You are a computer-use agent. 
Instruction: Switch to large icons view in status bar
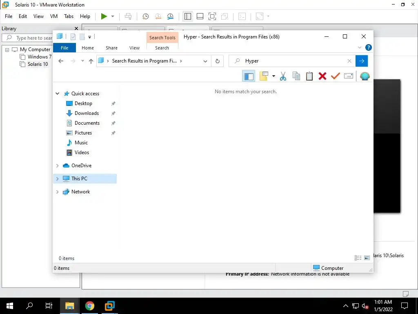[x=367, y=258]
